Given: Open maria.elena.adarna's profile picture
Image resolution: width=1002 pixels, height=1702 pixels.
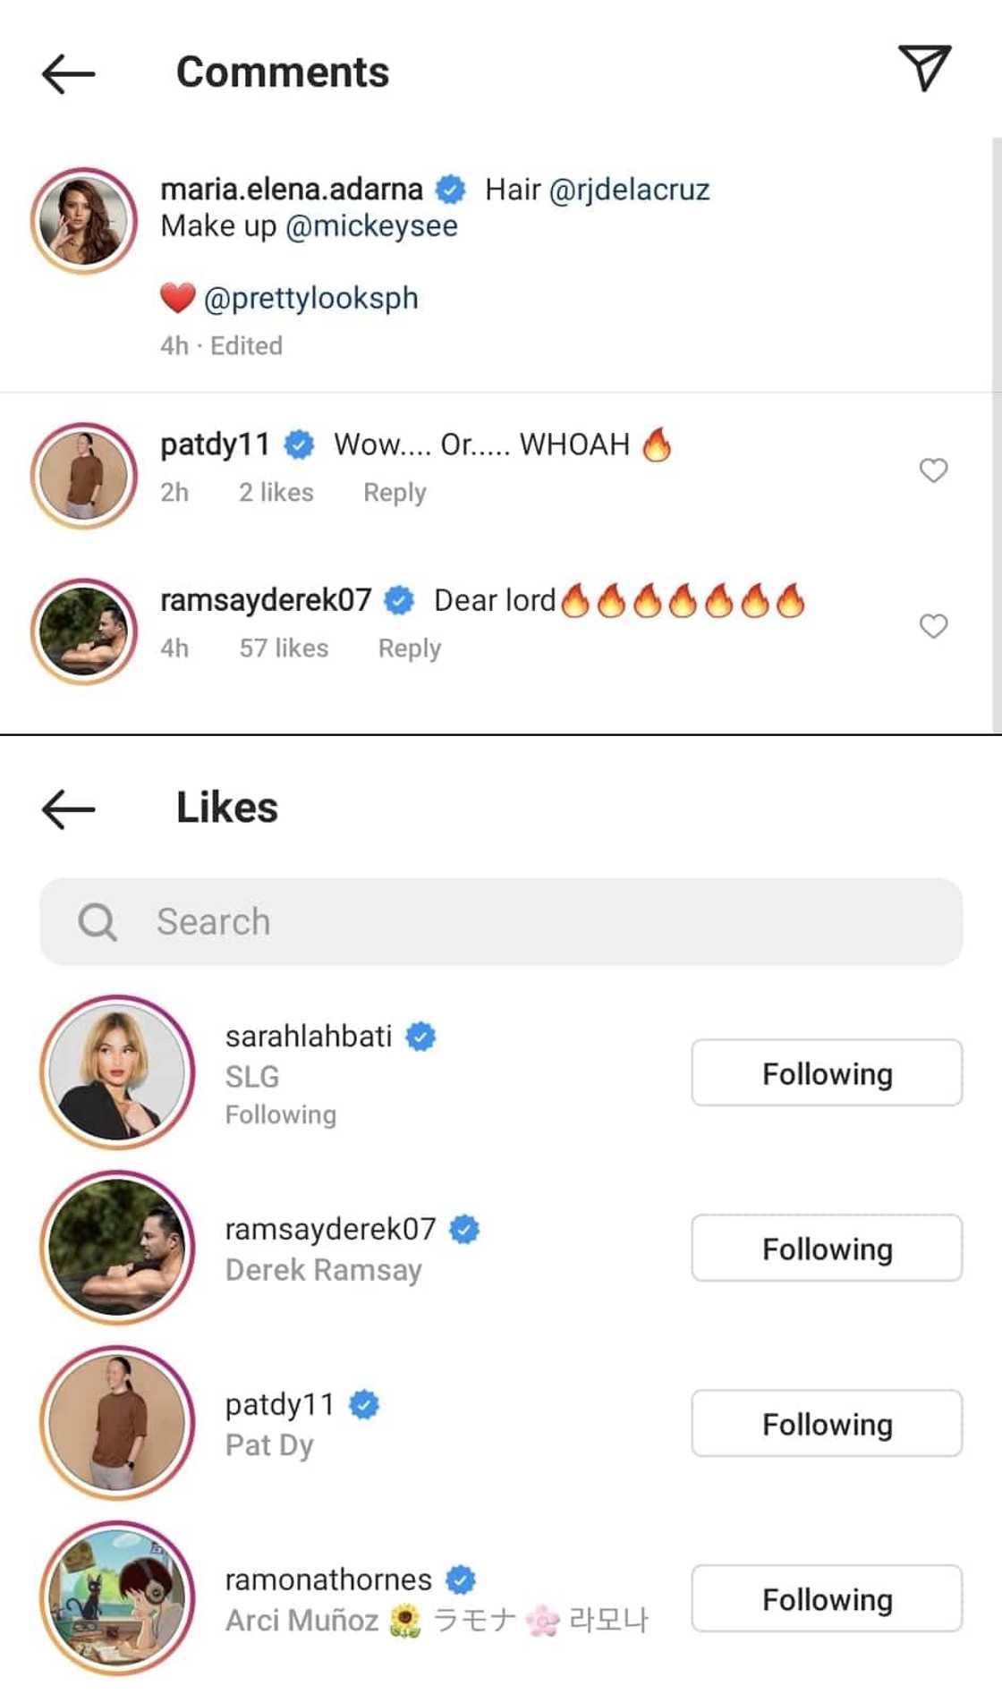Looking at the screenshot, I should tap(84, 221).
